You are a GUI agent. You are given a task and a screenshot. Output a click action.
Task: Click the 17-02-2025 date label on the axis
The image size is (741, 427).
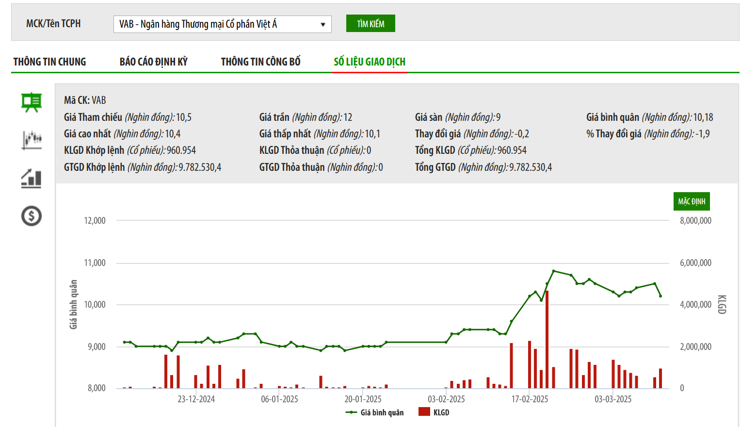tap(530, 399)
